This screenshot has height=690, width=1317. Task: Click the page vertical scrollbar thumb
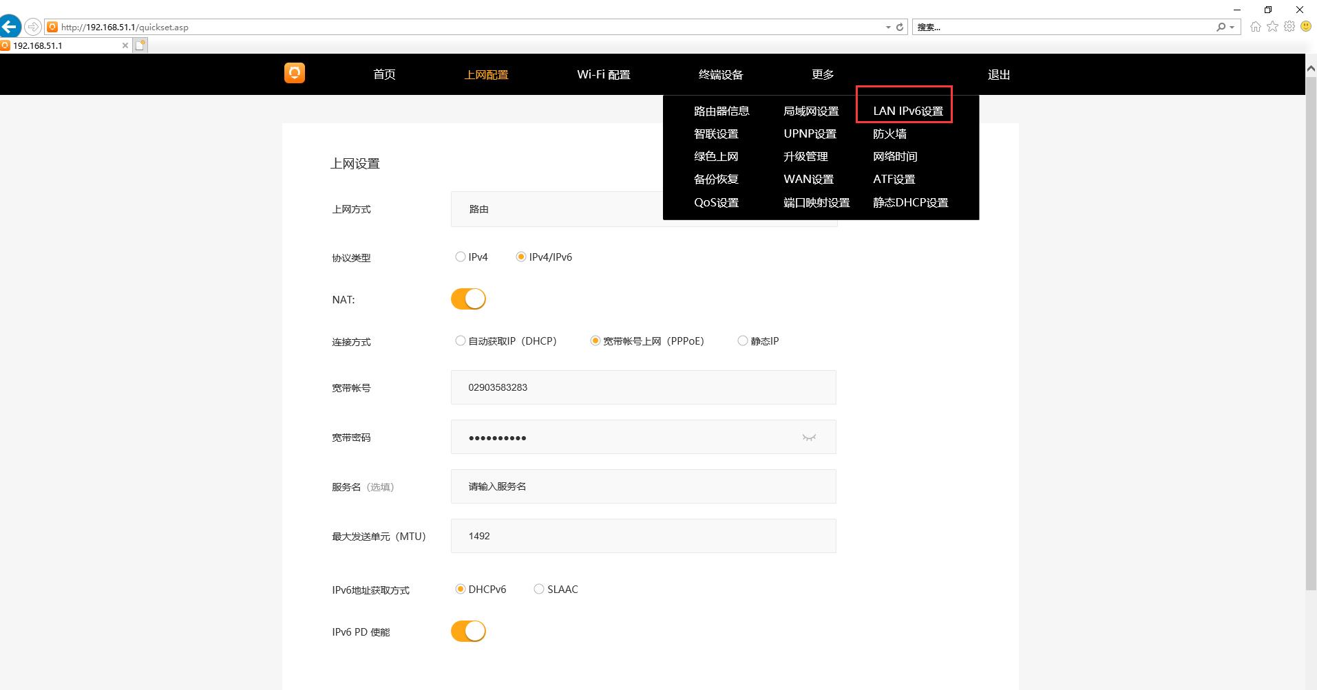coord(1311,333)
